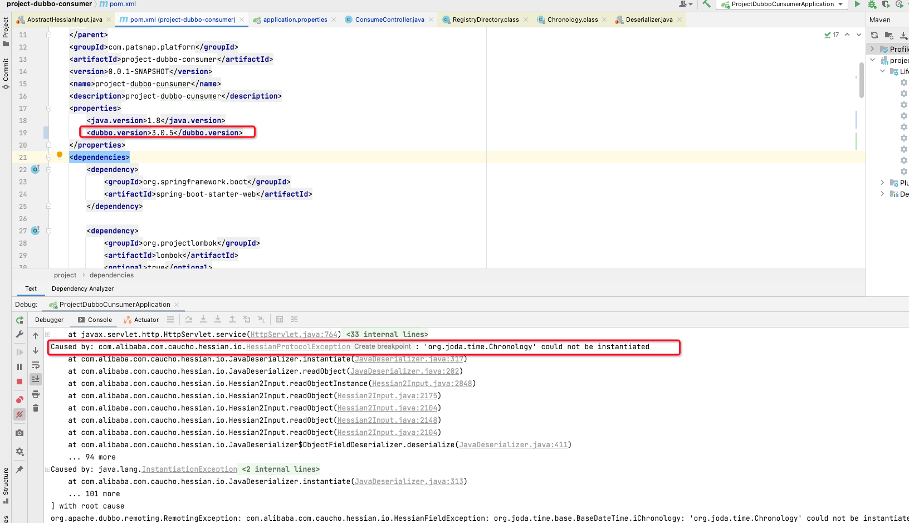Expand the Plugins node in the Maven panel
Viewport: 909px width, 523px height.
point(882,183)
